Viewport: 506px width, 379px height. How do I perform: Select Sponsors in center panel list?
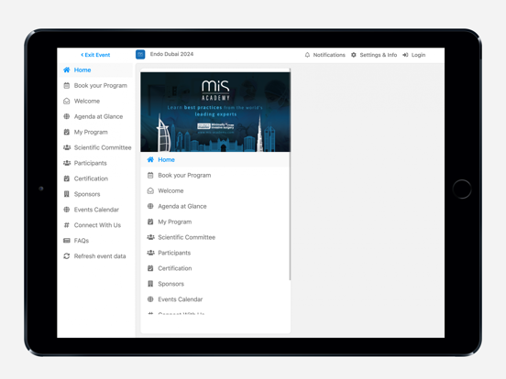(x=170, y=284)
